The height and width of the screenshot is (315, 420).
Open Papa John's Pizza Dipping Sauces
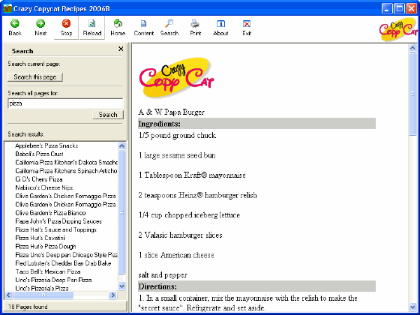click(58, 221)
